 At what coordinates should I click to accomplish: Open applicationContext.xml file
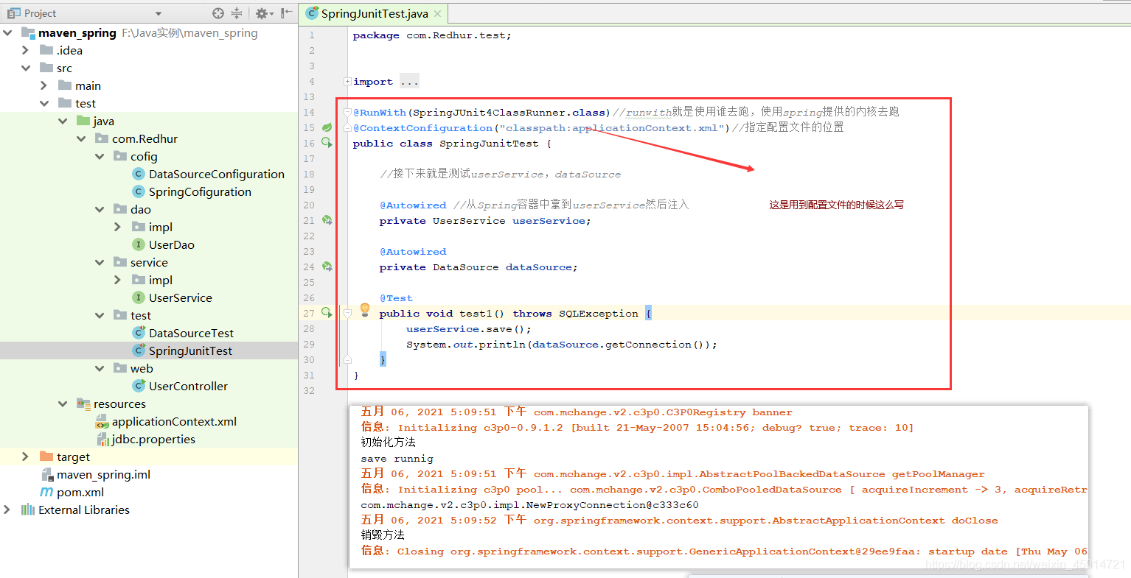pyautogui.click(x=174, y=421)
